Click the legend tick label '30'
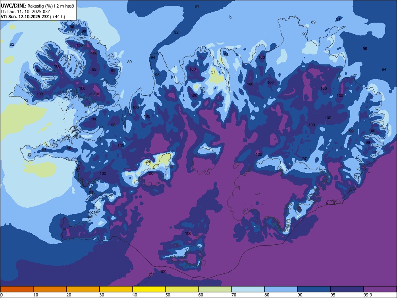 click(x=102, y=295)
